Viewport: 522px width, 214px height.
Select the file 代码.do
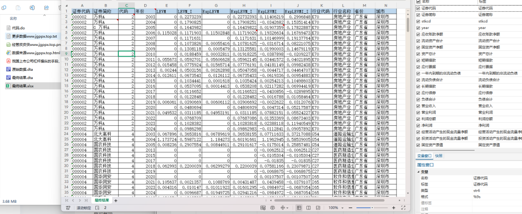[x=18, y=28]
